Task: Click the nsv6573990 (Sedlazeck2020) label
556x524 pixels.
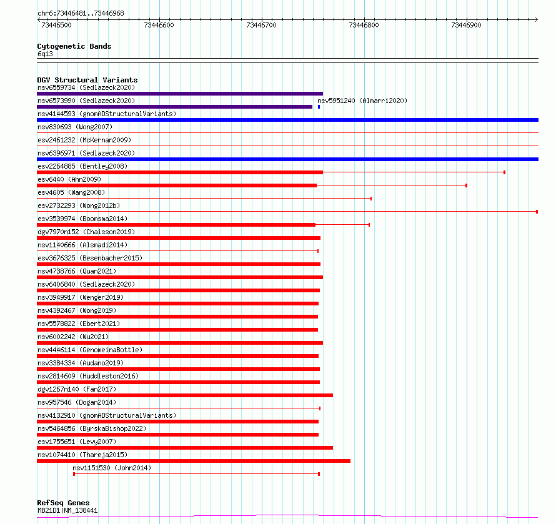Action: tap(86, 101)
